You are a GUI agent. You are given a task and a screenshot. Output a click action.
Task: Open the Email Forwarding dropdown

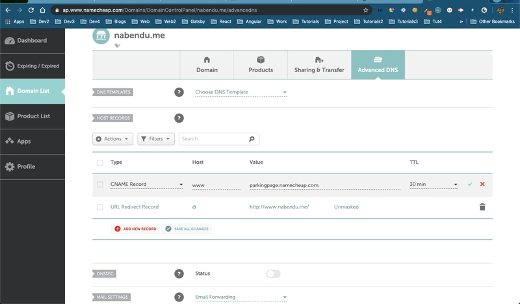[x=240, y=297]
